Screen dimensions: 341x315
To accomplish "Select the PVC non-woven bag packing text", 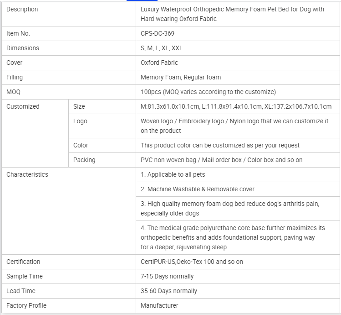I will 221,160.
